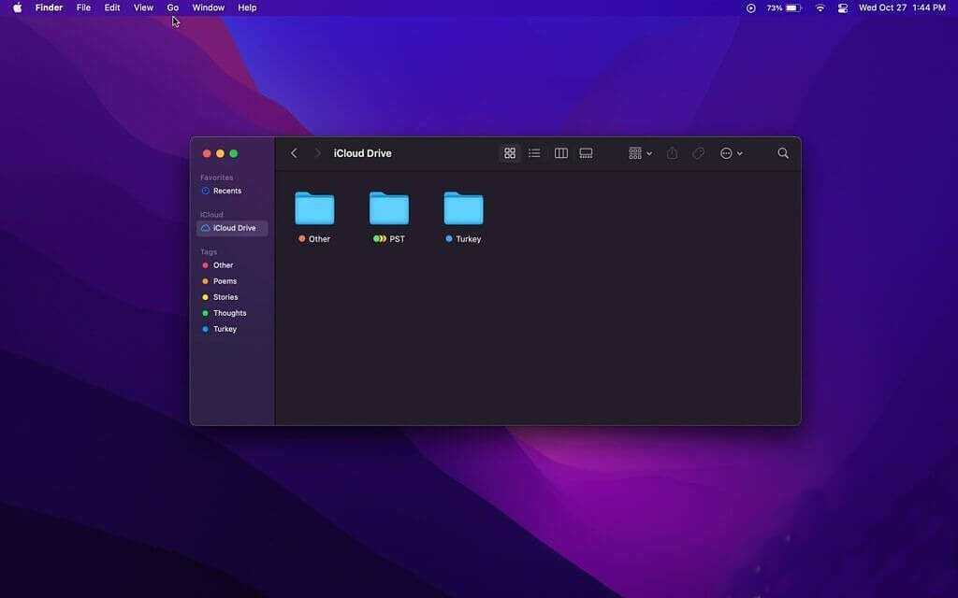958x598 pixels.
Task: Open the Apple menu
Action: pos(17,7)
